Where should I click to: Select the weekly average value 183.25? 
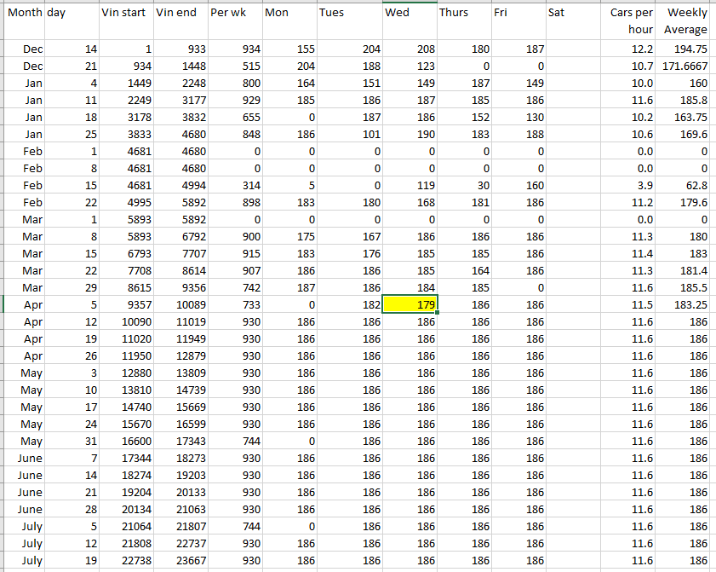(x=686, y=304)
